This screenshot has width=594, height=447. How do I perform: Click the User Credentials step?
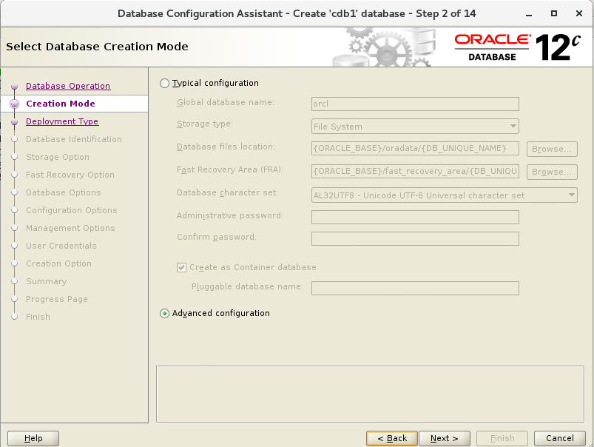click(x=61, y=246)
